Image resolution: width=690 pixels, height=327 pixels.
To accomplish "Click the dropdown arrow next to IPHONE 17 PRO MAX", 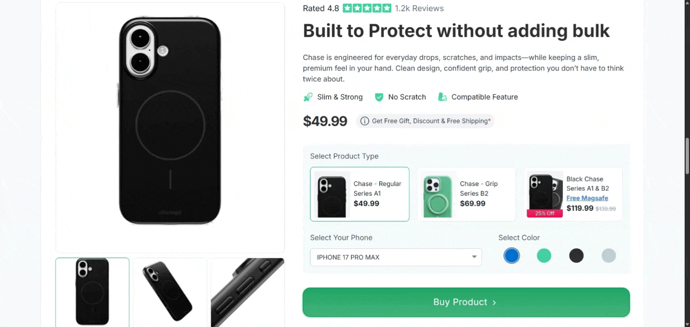I will (x=474, y=257).
